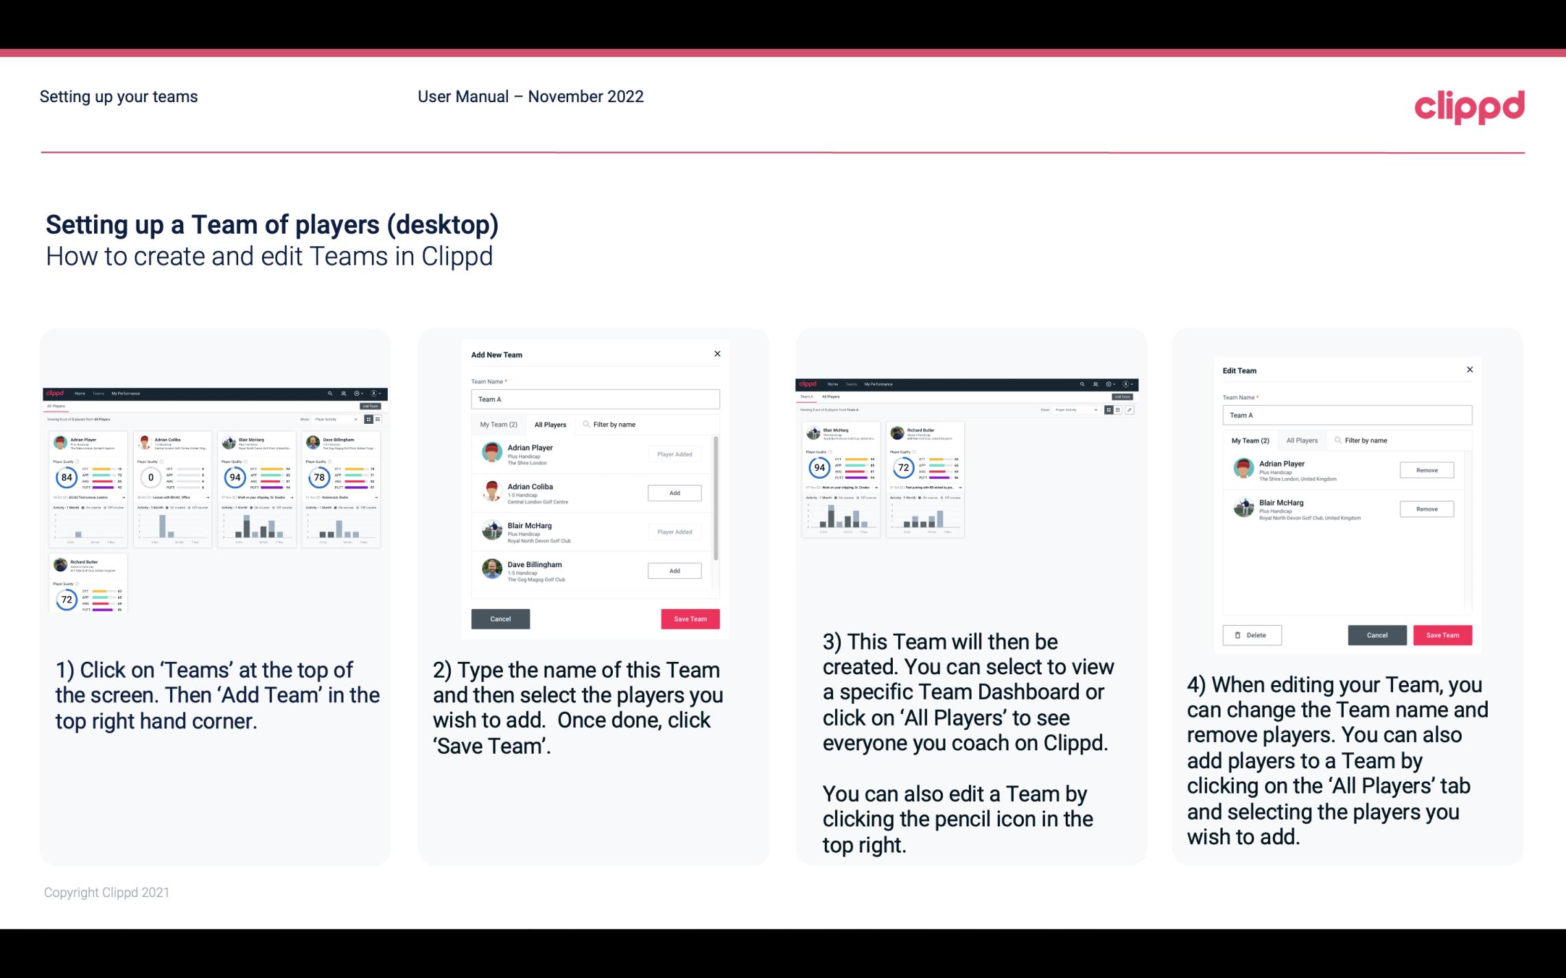Click Remove button next to Adrian Player
This screenshot has width=1566, height=978.
[1426, 470]
